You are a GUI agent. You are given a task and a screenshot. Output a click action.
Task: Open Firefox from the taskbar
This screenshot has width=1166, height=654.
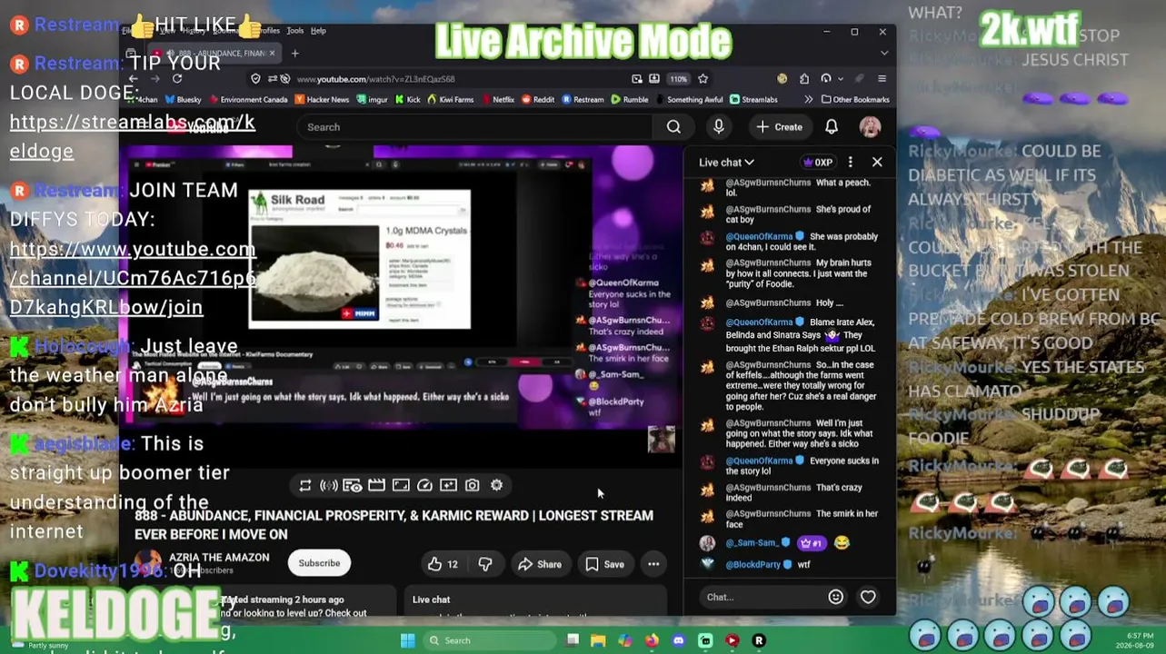pos(652,640)
